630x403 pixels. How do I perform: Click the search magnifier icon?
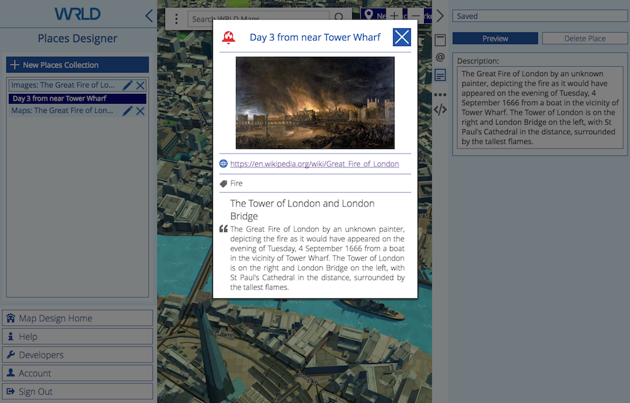click(x=340, y=19)
